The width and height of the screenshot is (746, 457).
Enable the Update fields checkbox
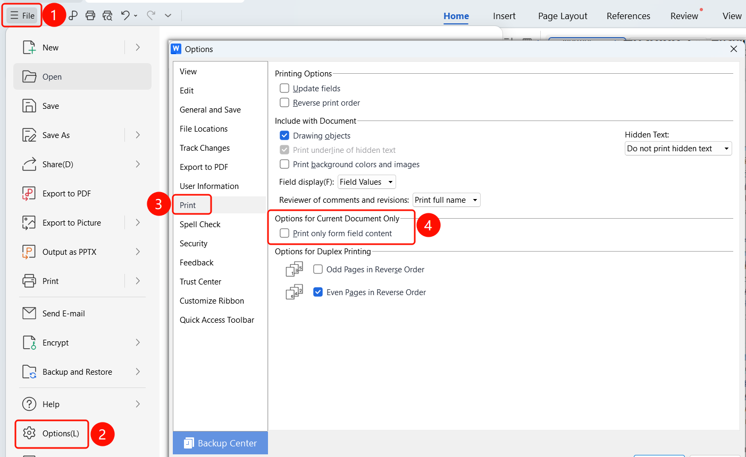[284, 88]
